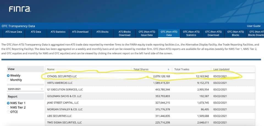
Task: Open the ATS Issue Data tab
Action: click(13, 32)
